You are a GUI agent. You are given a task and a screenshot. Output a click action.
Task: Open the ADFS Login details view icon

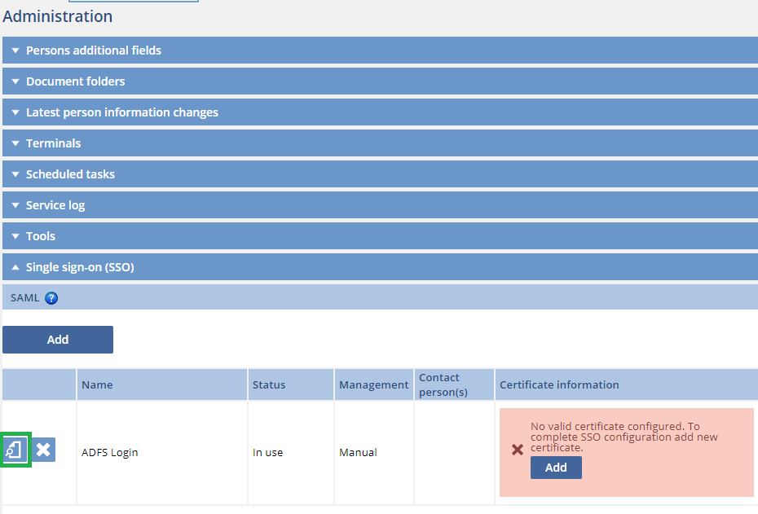coord(15,449)
